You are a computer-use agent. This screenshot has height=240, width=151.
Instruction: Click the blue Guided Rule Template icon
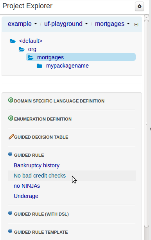click(x=10, y=231)
